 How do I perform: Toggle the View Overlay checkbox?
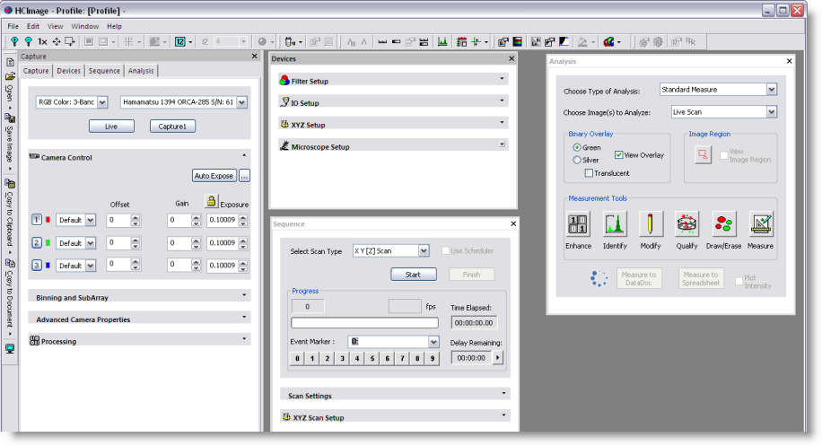(x=618, y=154)
